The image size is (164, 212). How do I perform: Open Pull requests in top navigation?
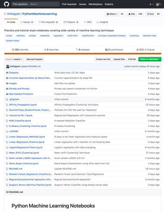tap(69, 4)
